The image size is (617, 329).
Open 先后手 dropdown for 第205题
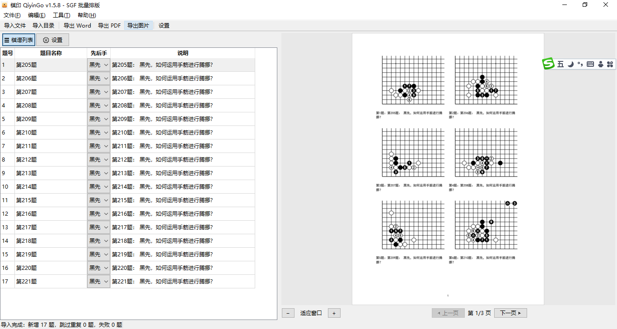tap(98, 65)
